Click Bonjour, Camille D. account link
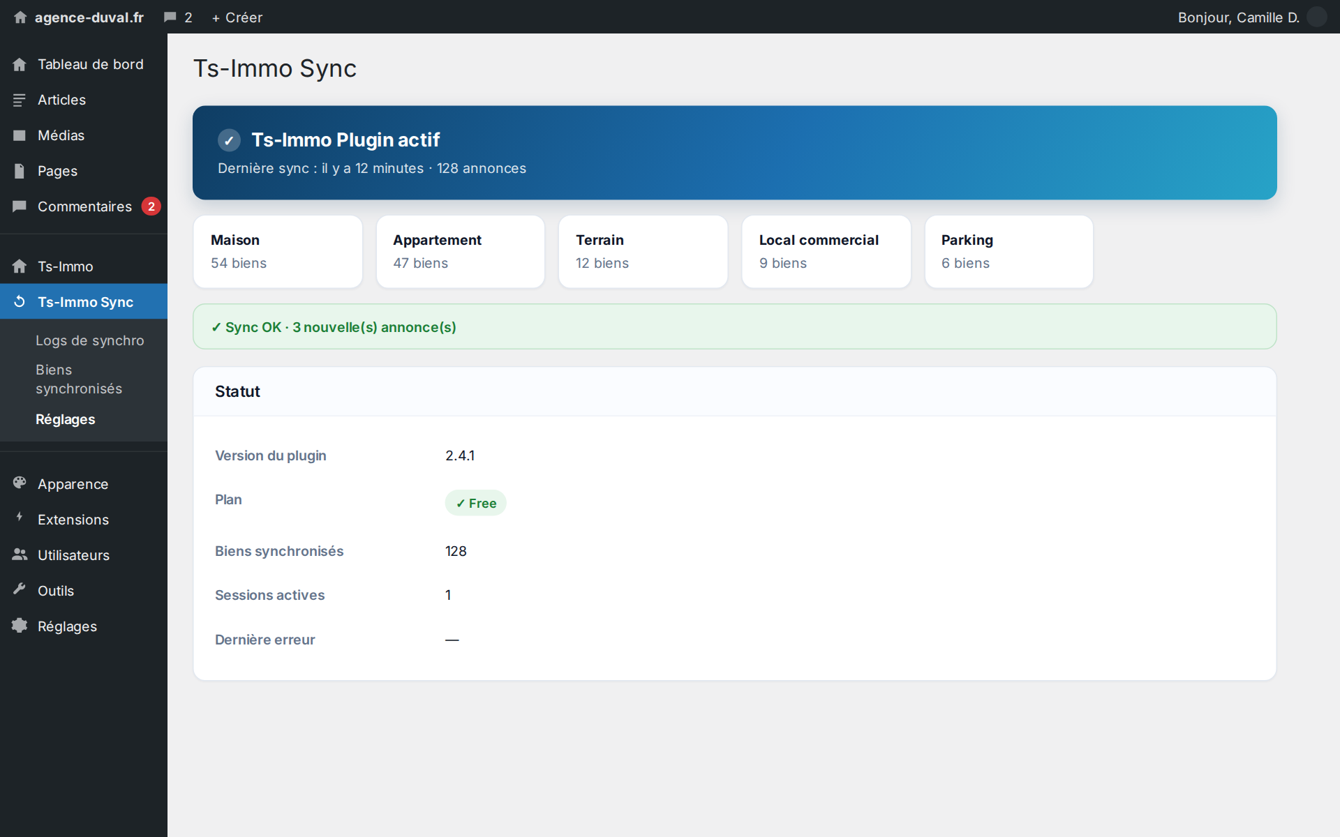 tap(1239, 17)
